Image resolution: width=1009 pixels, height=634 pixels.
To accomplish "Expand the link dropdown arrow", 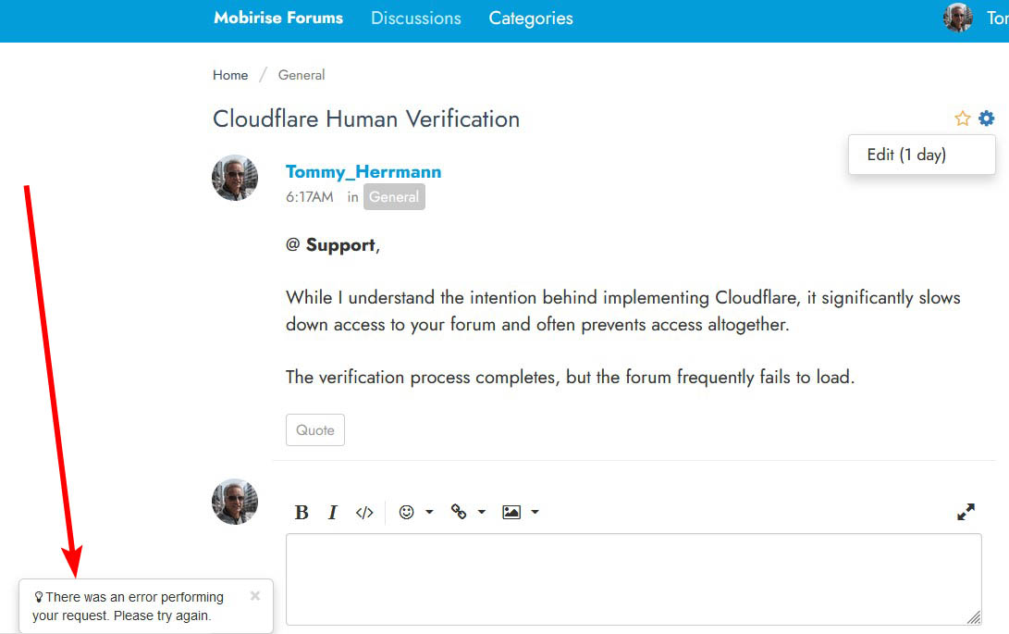I will pyautogui.click(x=482, y=513).
